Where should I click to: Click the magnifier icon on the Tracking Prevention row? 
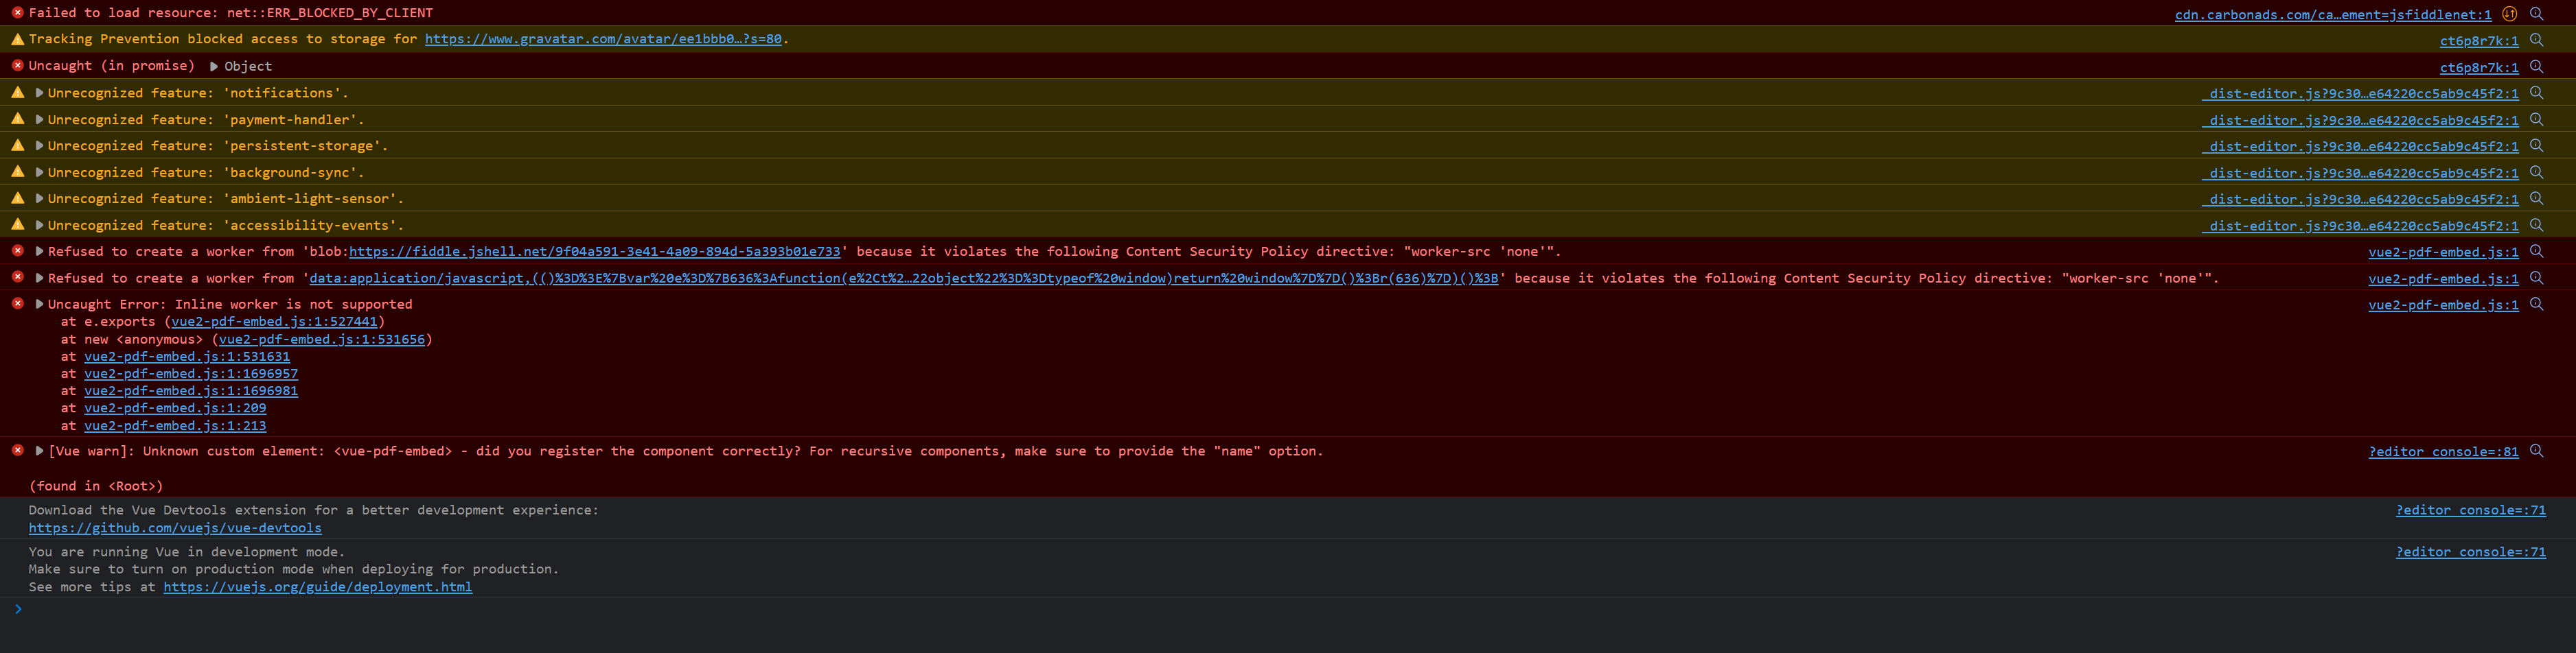2536,40
